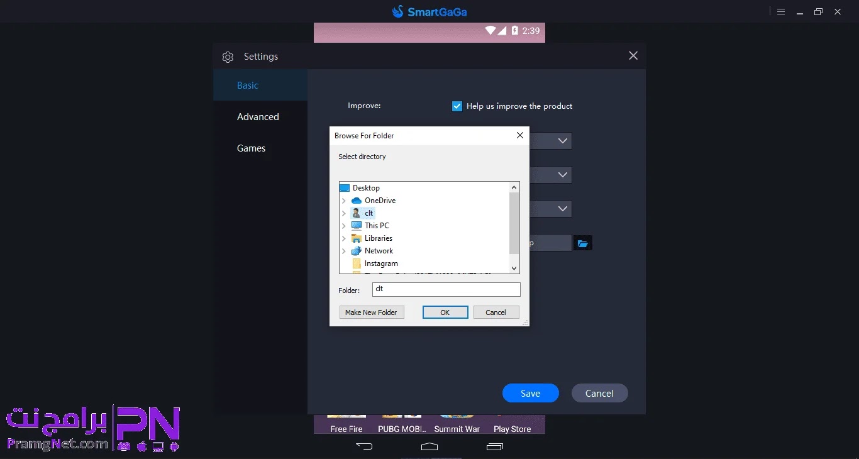Expand the OneDrive tree node

(344, 201)
